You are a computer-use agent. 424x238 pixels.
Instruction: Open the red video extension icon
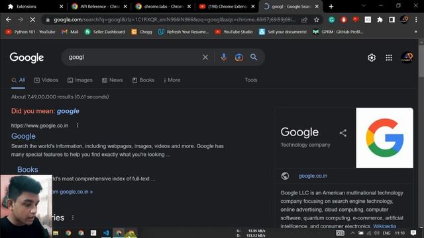coord(356,19)
